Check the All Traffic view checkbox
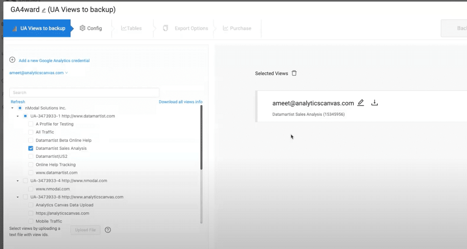Image resolution: width=467 pixels, height=249 pixels. tap(31, 132)
